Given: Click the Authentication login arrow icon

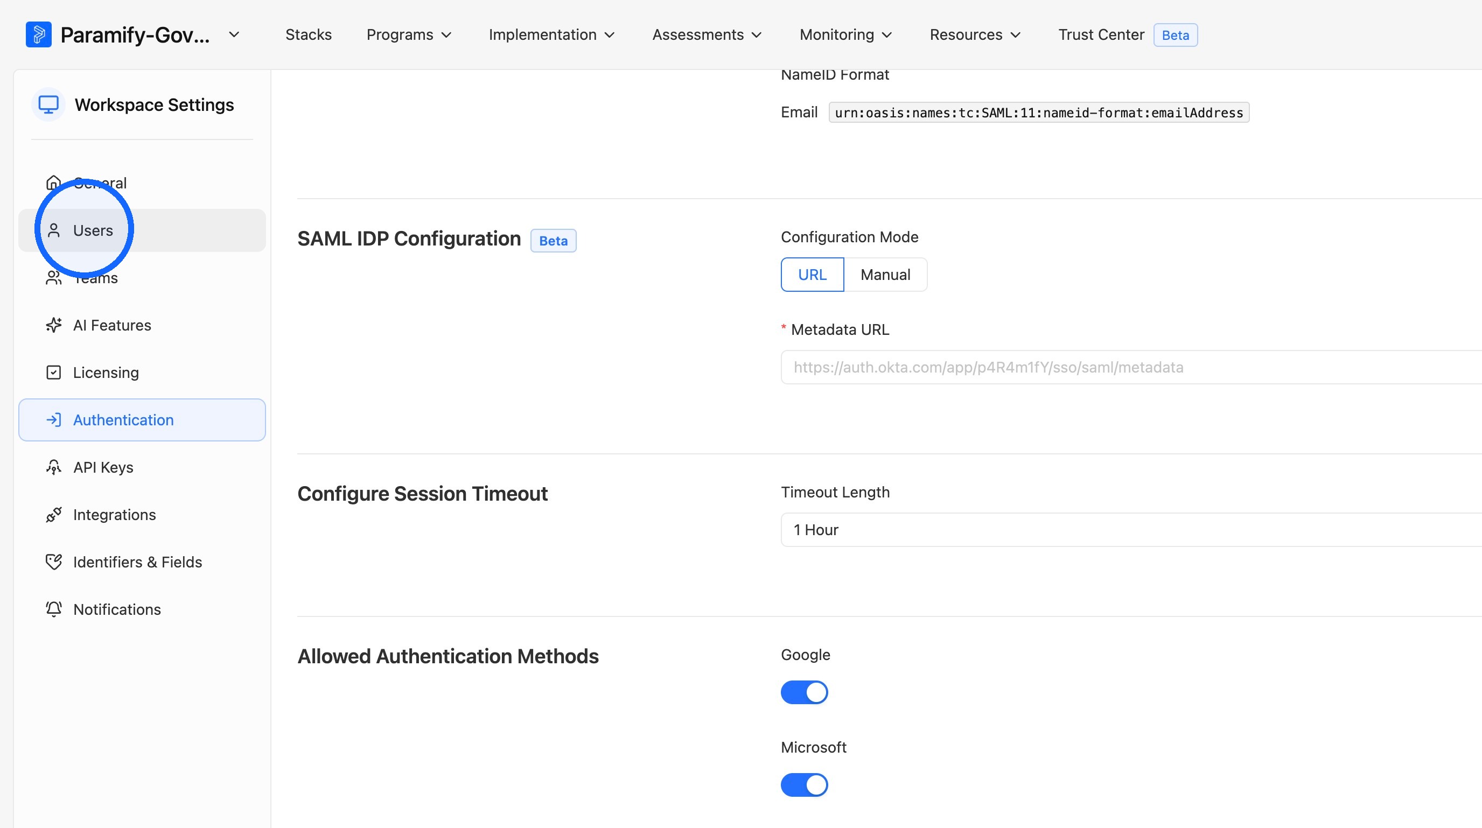Looking at the screenshot, I should pyautogui.click(x=53, y=420).
